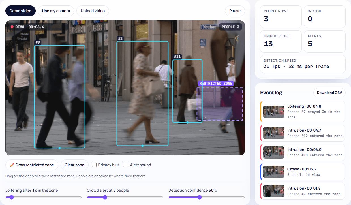Open Loitering 00:04.8 event entry
Screen dimensions: 351x205
[x=303, y=112]
